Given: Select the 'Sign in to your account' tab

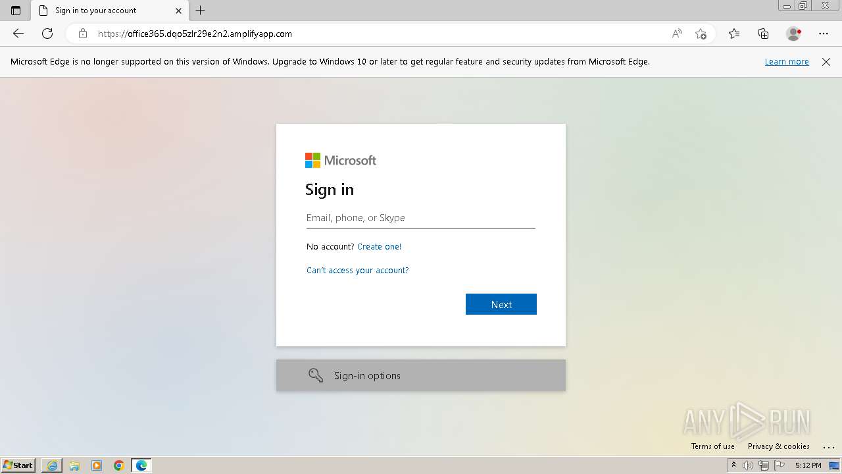Looking at the screenshot, I should pos(109,11).
